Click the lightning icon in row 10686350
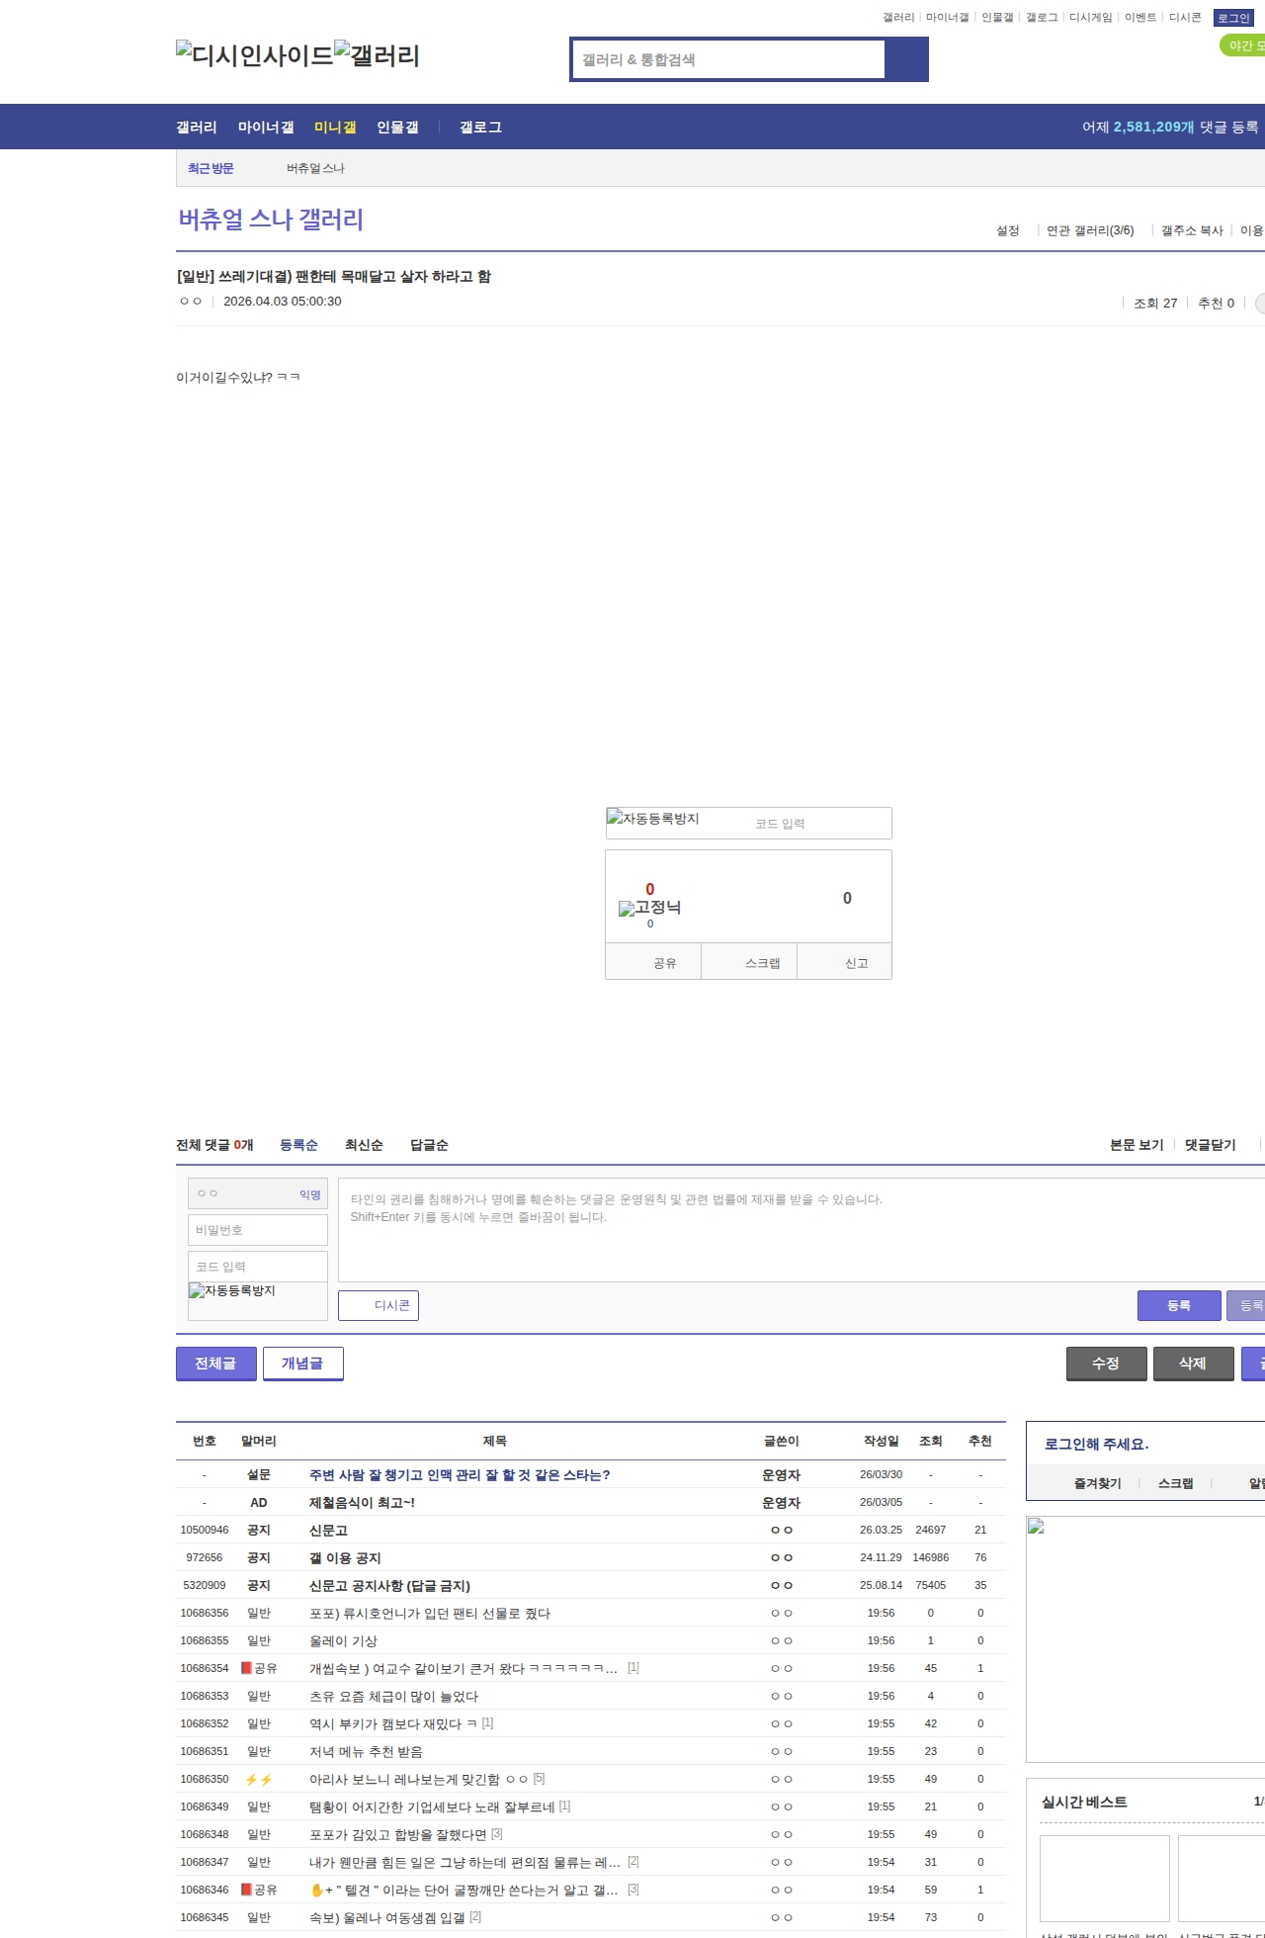The width and height of the screenshot is (1265, 1938). [259, 1779]
